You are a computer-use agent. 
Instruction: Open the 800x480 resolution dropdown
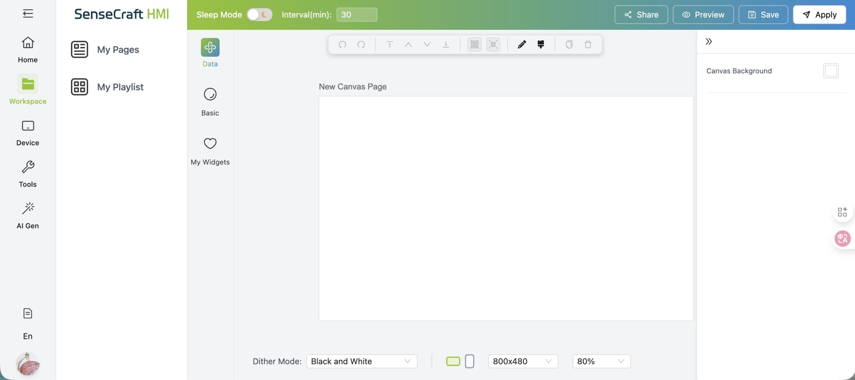pyautogui.click(x=523, y=361)
